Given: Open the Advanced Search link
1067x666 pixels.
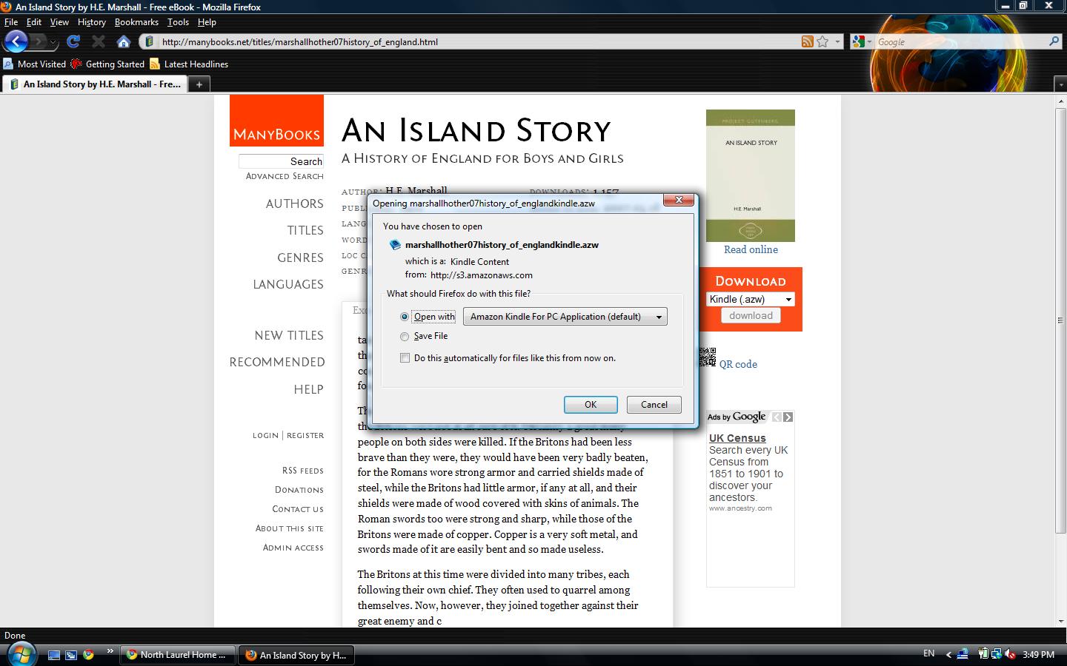Looking at the screenshot, I should point(285,176).
